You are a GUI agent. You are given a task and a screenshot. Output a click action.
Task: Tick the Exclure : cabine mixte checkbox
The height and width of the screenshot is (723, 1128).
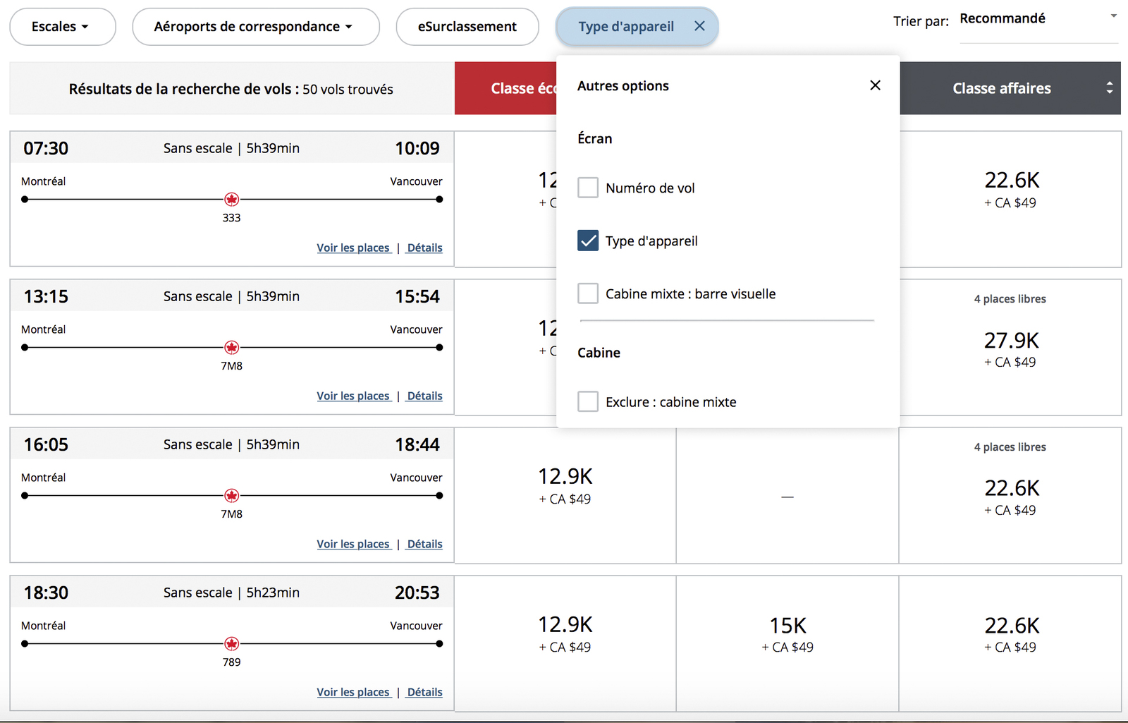tap(588, 401)
